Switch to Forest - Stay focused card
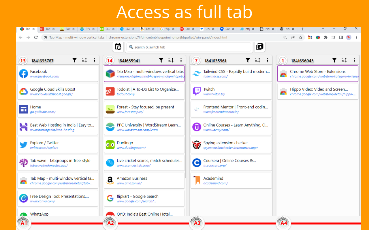 (144, 109)
